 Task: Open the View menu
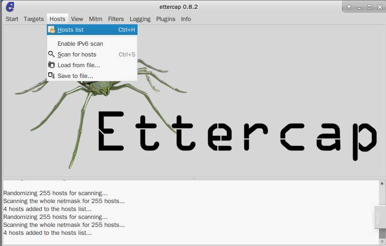[x=77, y=19]
